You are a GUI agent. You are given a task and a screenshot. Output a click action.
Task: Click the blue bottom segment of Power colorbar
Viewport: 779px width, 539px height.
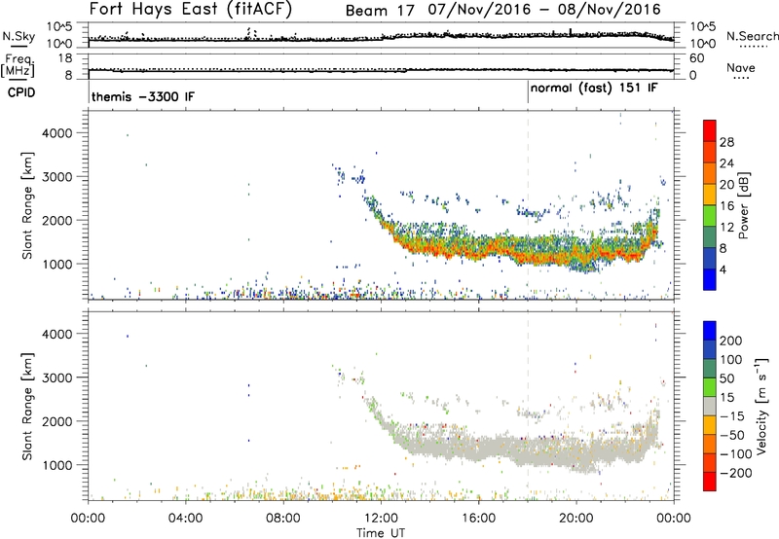tap(710, 279)
